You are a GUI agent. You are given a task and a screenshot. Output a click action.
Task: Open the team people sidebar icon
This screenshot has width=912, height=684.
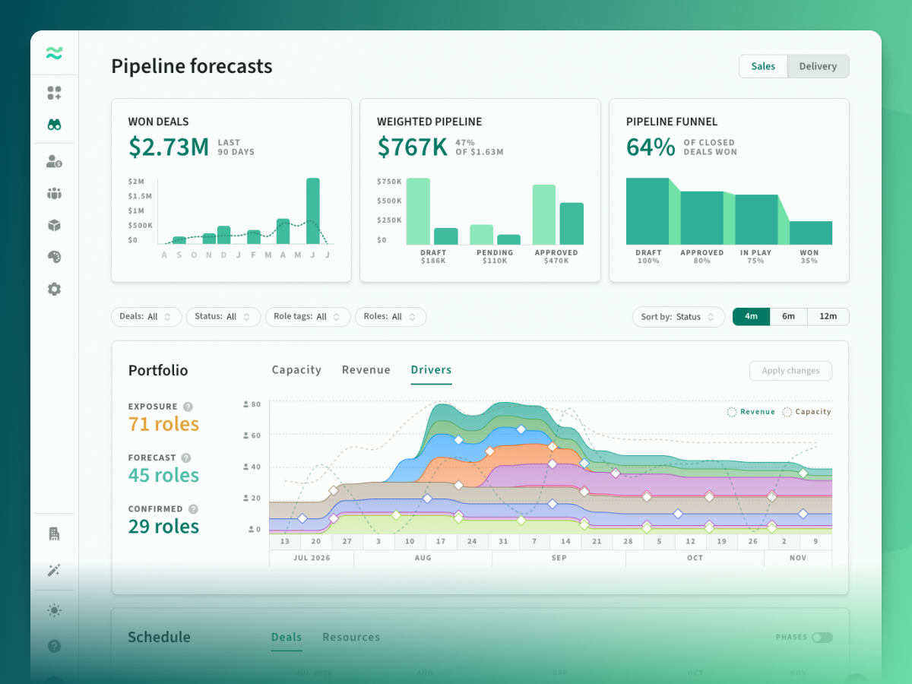coord(54,193)
